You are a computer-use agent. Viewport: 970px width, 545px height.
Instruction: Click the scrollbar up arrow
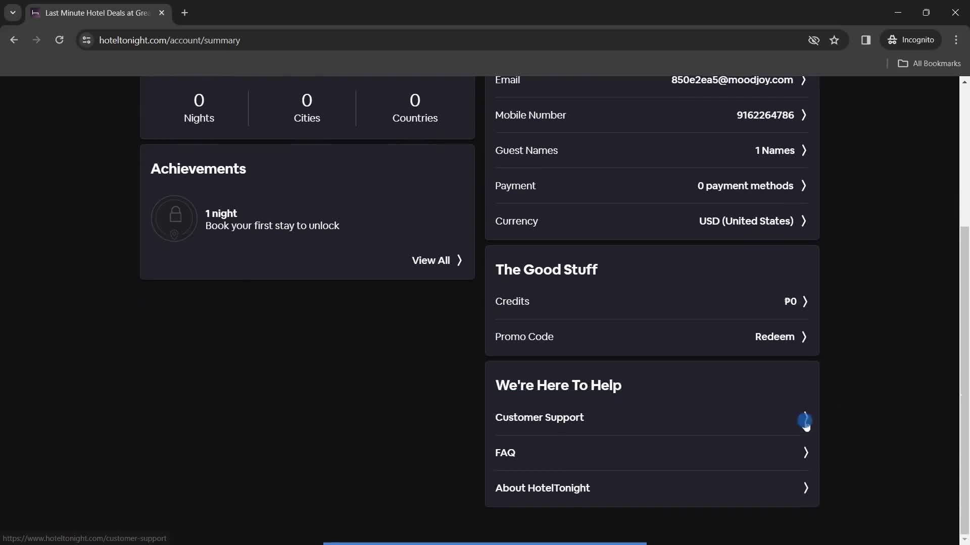[964, 81]
